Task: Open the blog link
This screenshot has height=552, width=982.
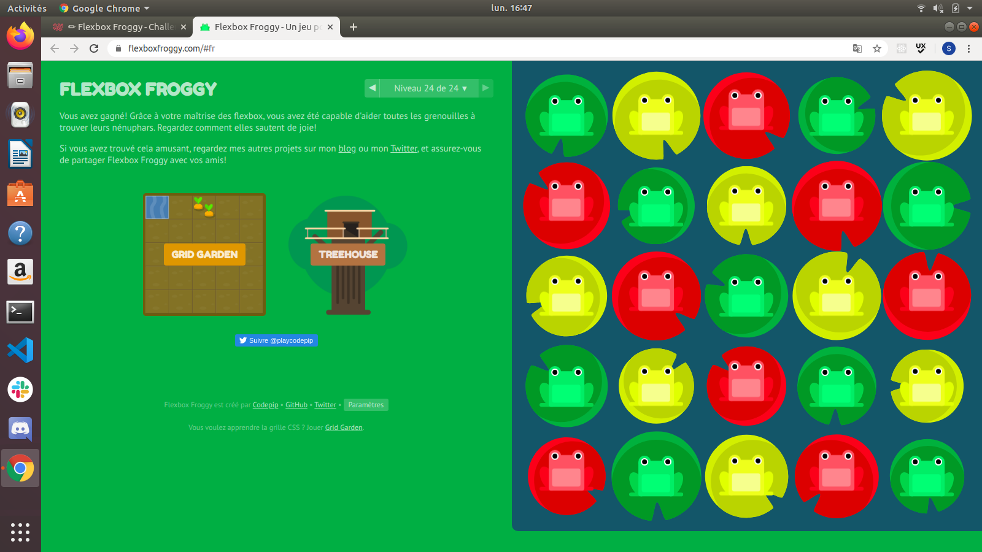Action: (347, 148)
